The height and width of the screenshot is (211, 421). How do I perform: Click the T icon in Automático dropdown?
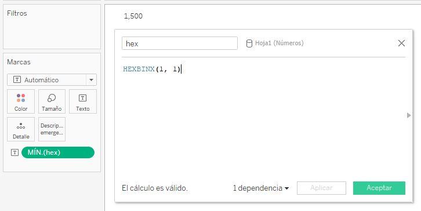coord(17,80)
